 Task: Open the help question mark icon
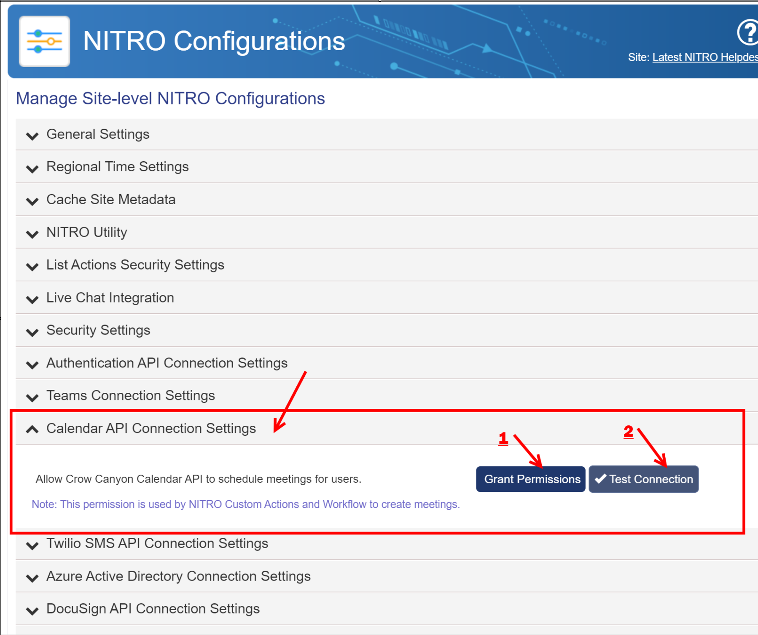[748, 32]
